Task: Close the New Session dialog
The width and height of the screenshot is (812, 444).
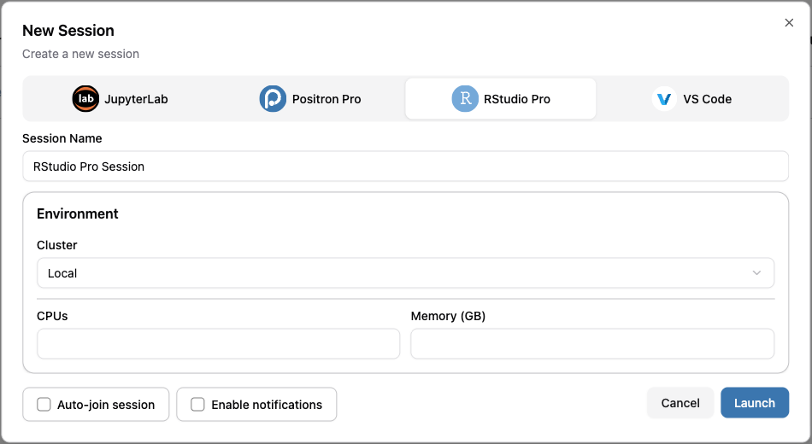Action: click(x=789, y=23)
